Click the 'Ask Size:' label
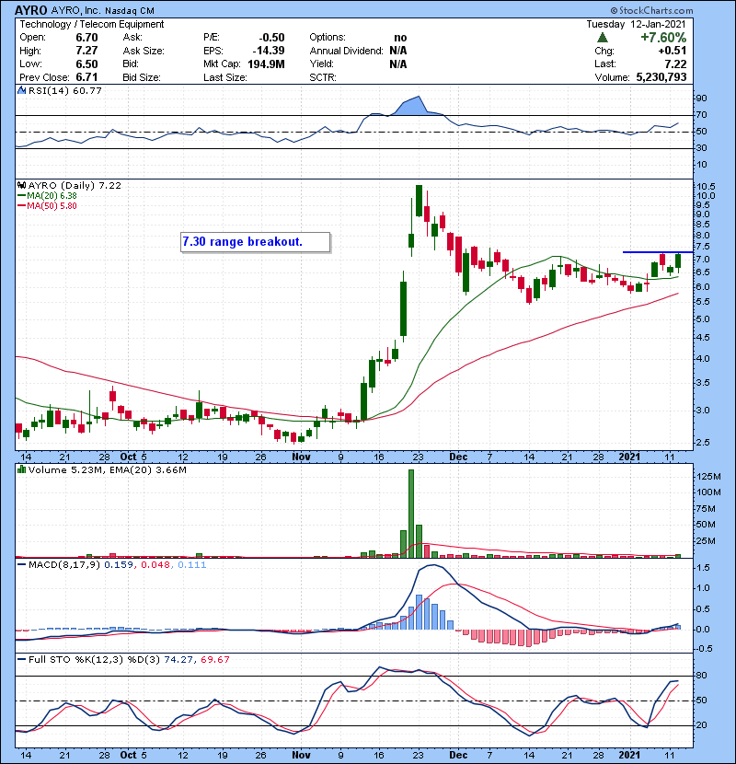The width and height of the screenshot is (736, 764). click(x=144, y=51)
